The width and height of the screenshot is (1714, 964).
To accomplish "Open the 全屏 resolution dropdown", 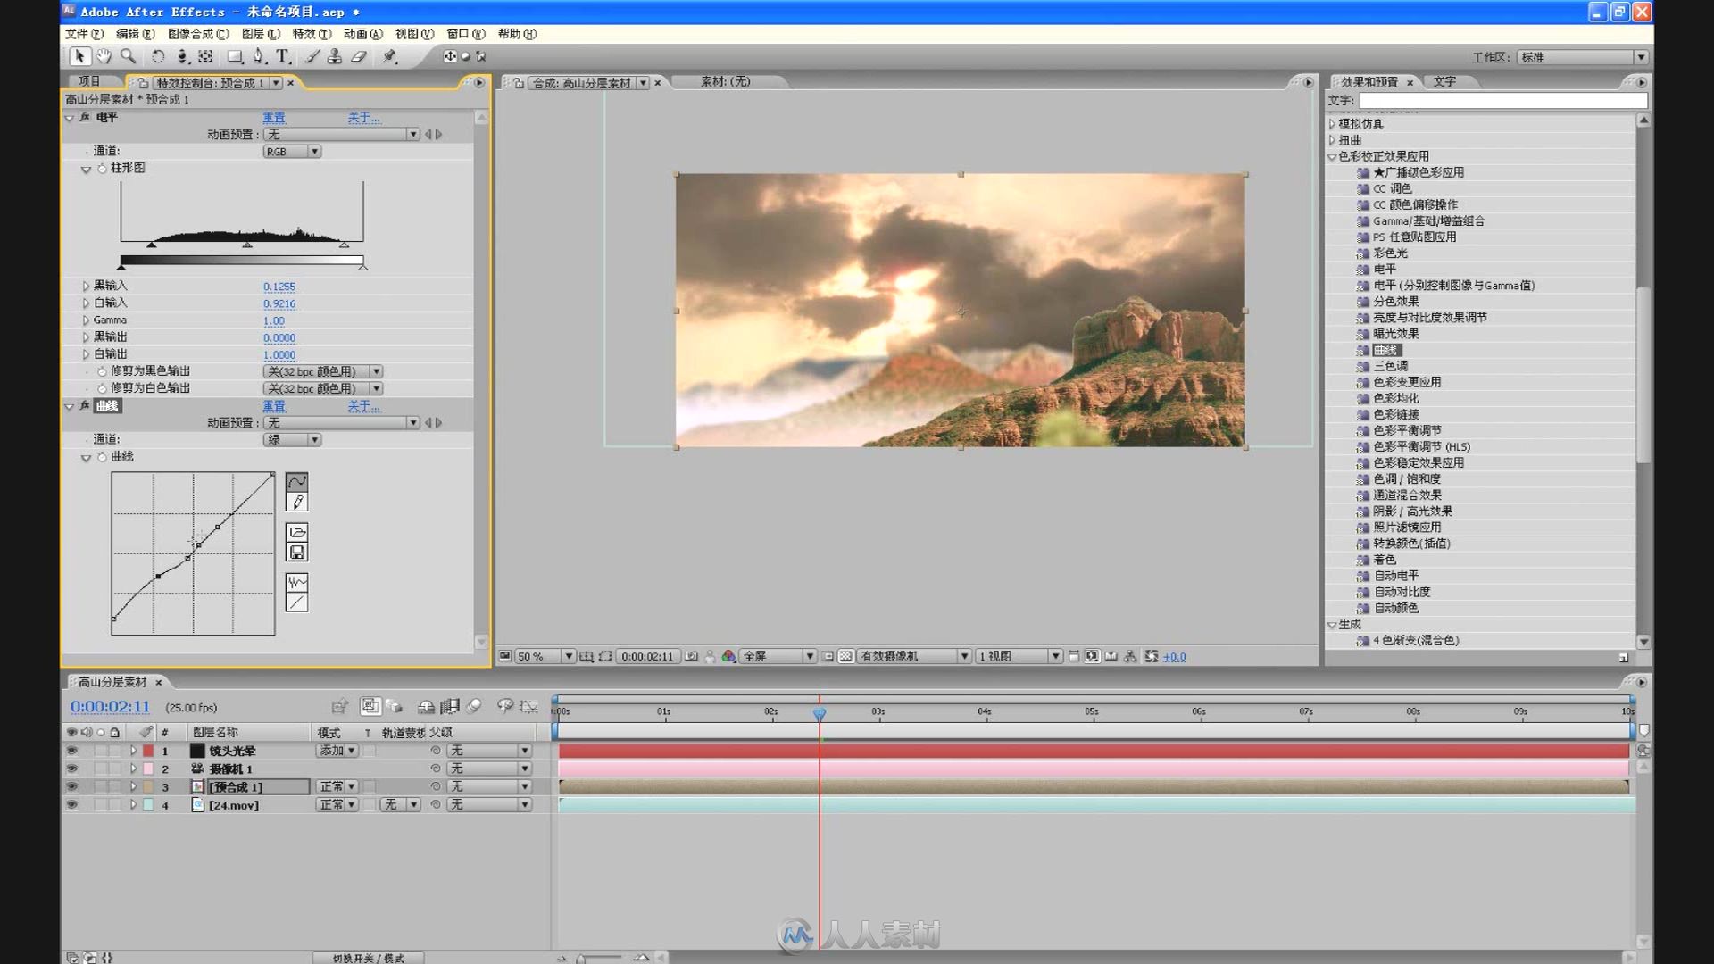I will [x=778, y=656].
